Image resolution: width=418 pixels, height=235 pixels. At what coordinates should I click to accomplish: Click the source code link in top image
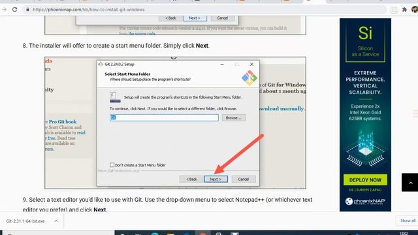142,33
